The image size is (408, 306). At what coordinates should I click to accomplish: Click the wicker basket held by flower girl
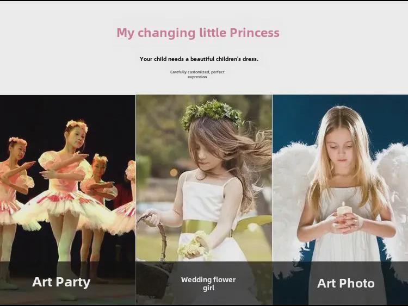152,261
